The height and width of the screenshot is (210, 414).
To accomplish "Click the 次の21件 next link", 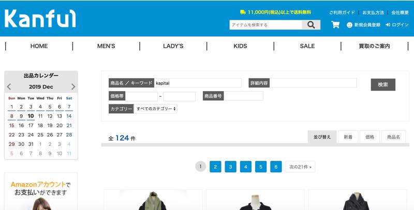I will [300, 167].
